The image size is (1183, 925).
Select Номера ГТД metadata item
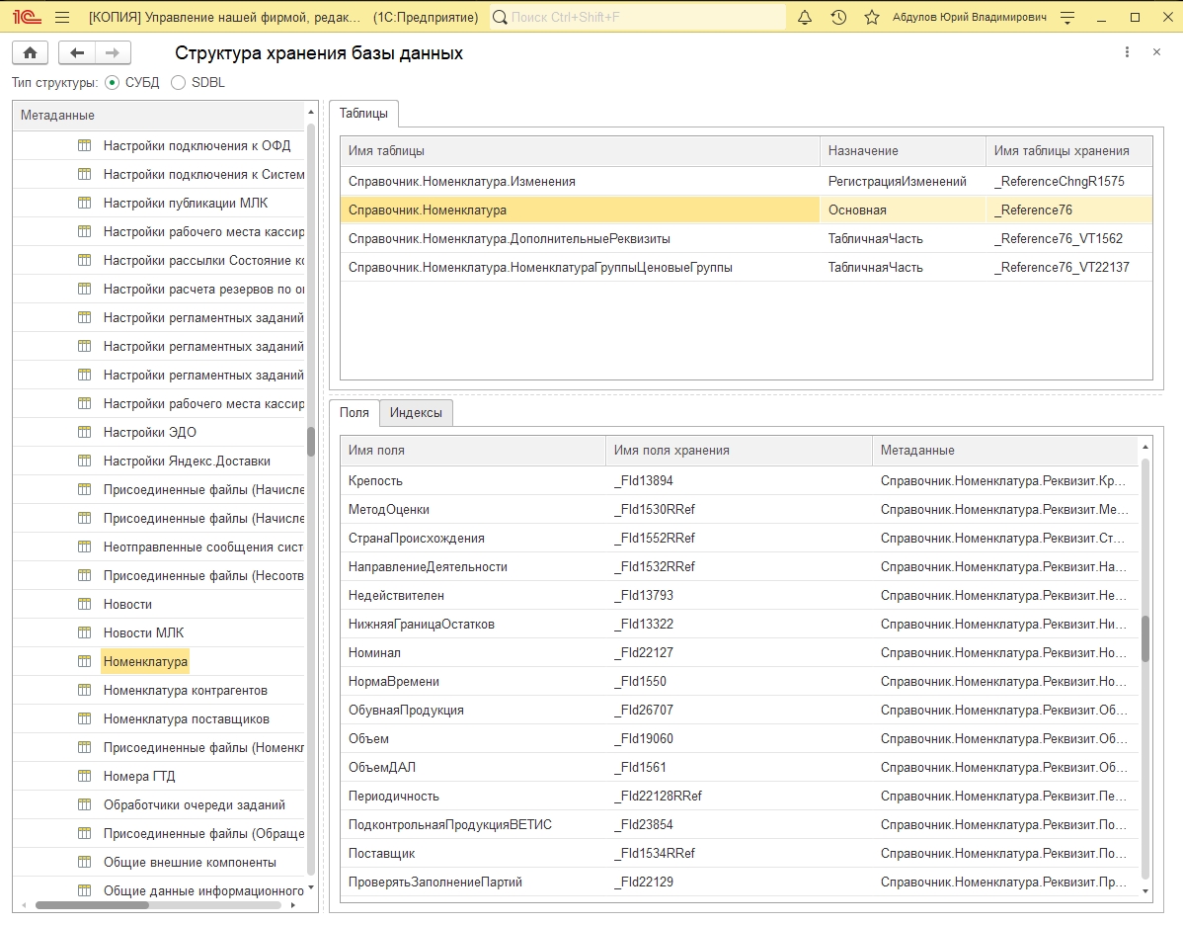[139, 776]
